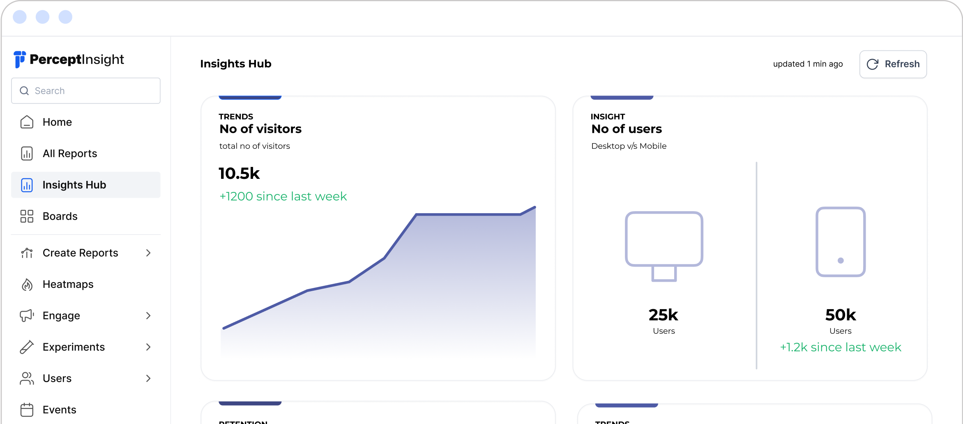Open the No of visitors card title
The image size is (963, 424).
point(260,129)
